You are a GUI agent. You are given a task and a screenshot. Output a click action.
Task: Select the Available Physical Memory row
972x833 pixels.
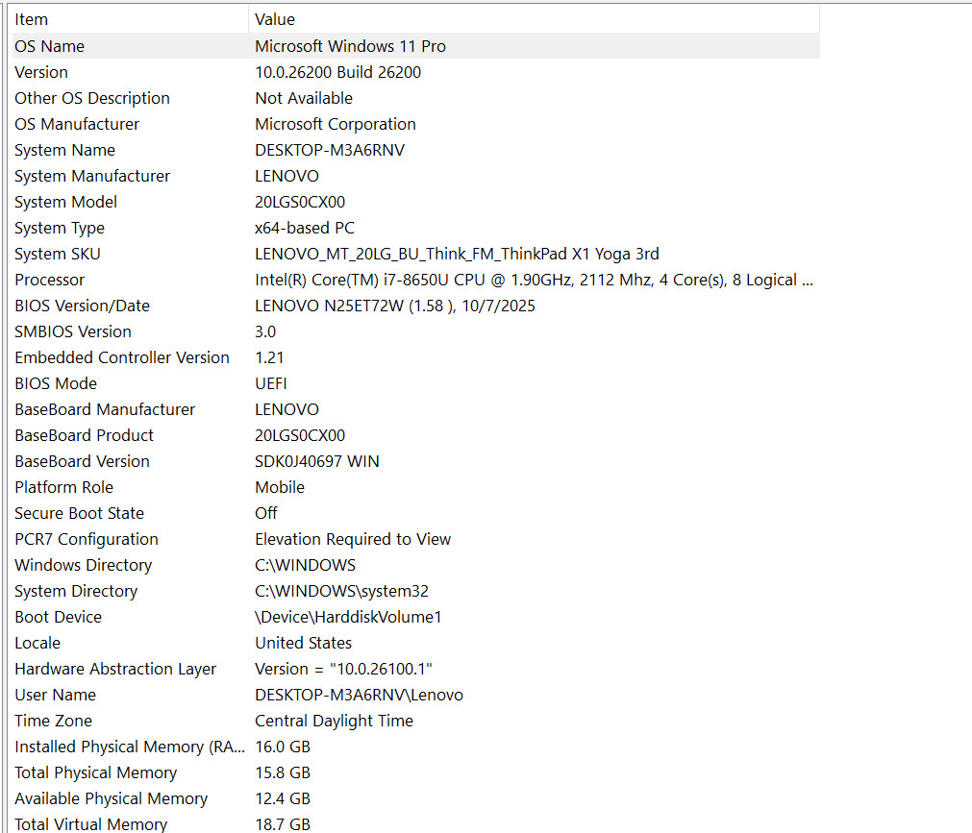[416, 800]
